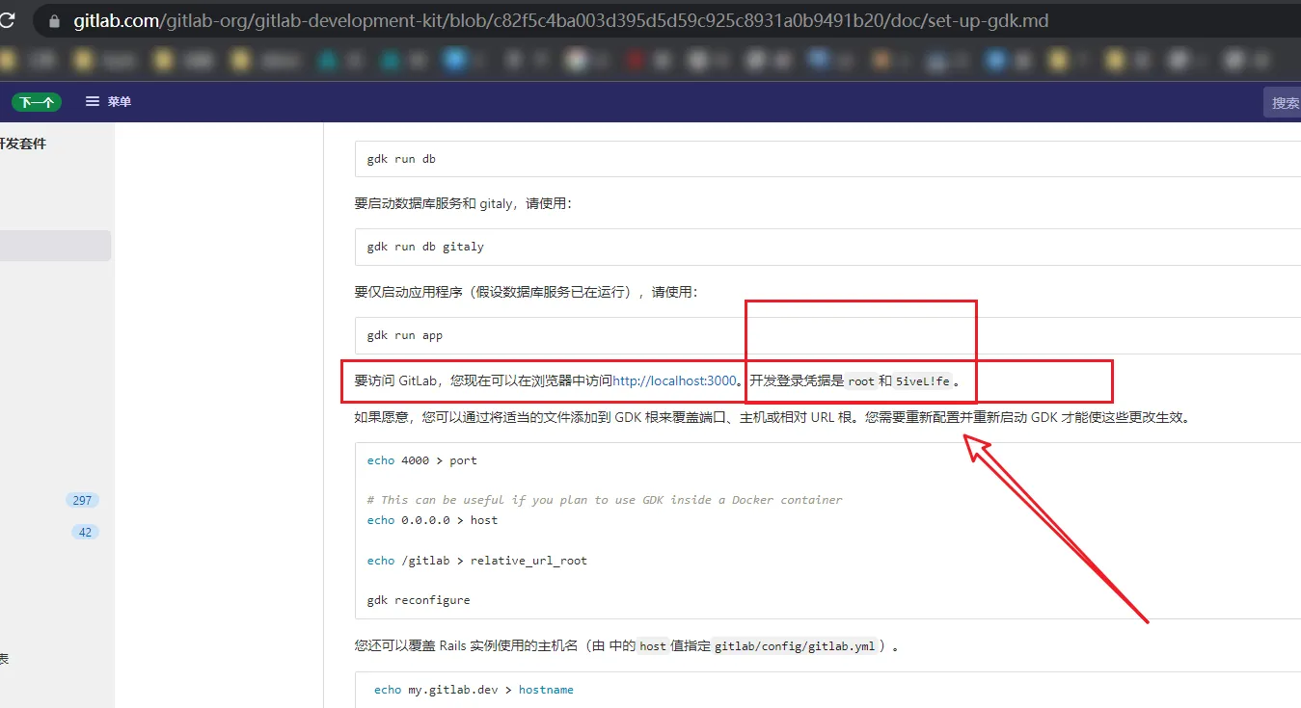Image resolution: width=1301 pixels, height=708 pixels.
Task: Click the gitlab.com address bar URL
Action: coord(559,21)
